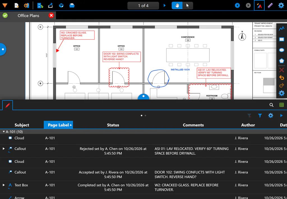Click the '1 of 4' page indicator

pos(143,6)
